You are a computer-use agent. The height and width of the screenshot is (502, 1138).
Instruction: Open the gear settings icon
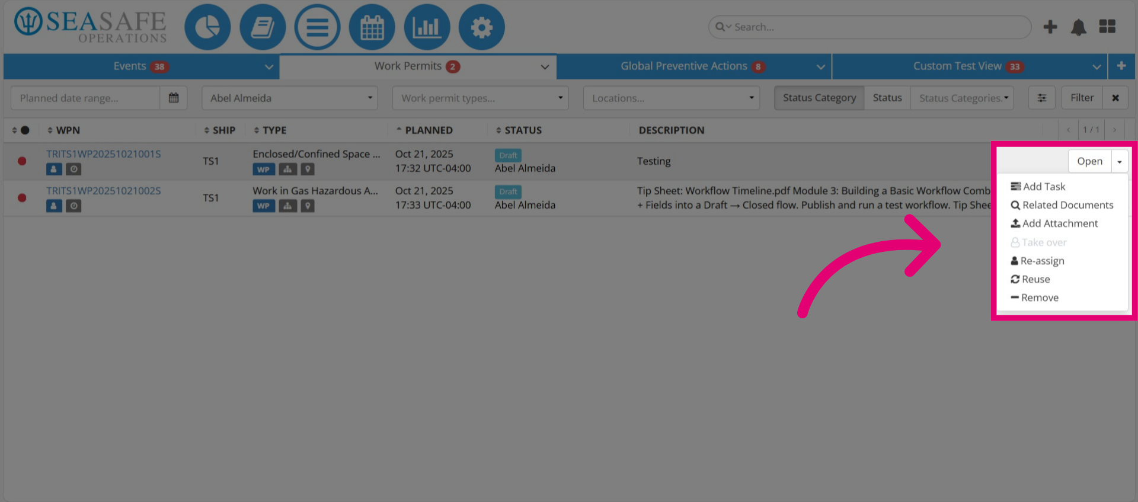pyautogui.click(x=482, y=27)
